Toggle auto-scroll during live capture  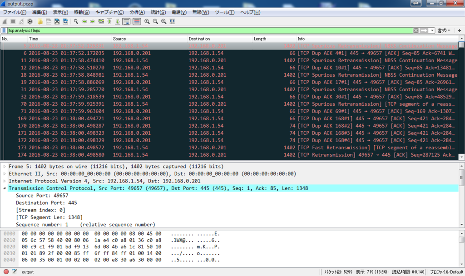(x=126, y=21)
